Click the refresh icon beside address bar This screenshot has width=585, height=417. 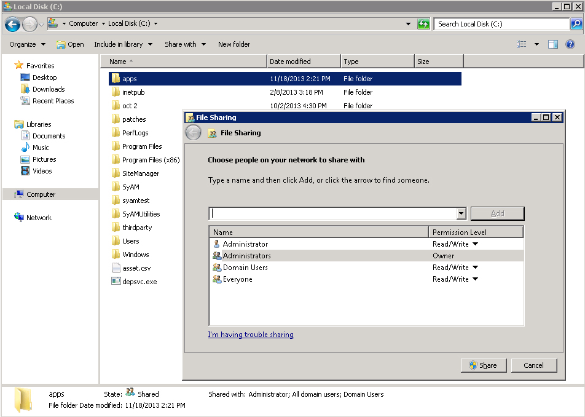(423, 24)
